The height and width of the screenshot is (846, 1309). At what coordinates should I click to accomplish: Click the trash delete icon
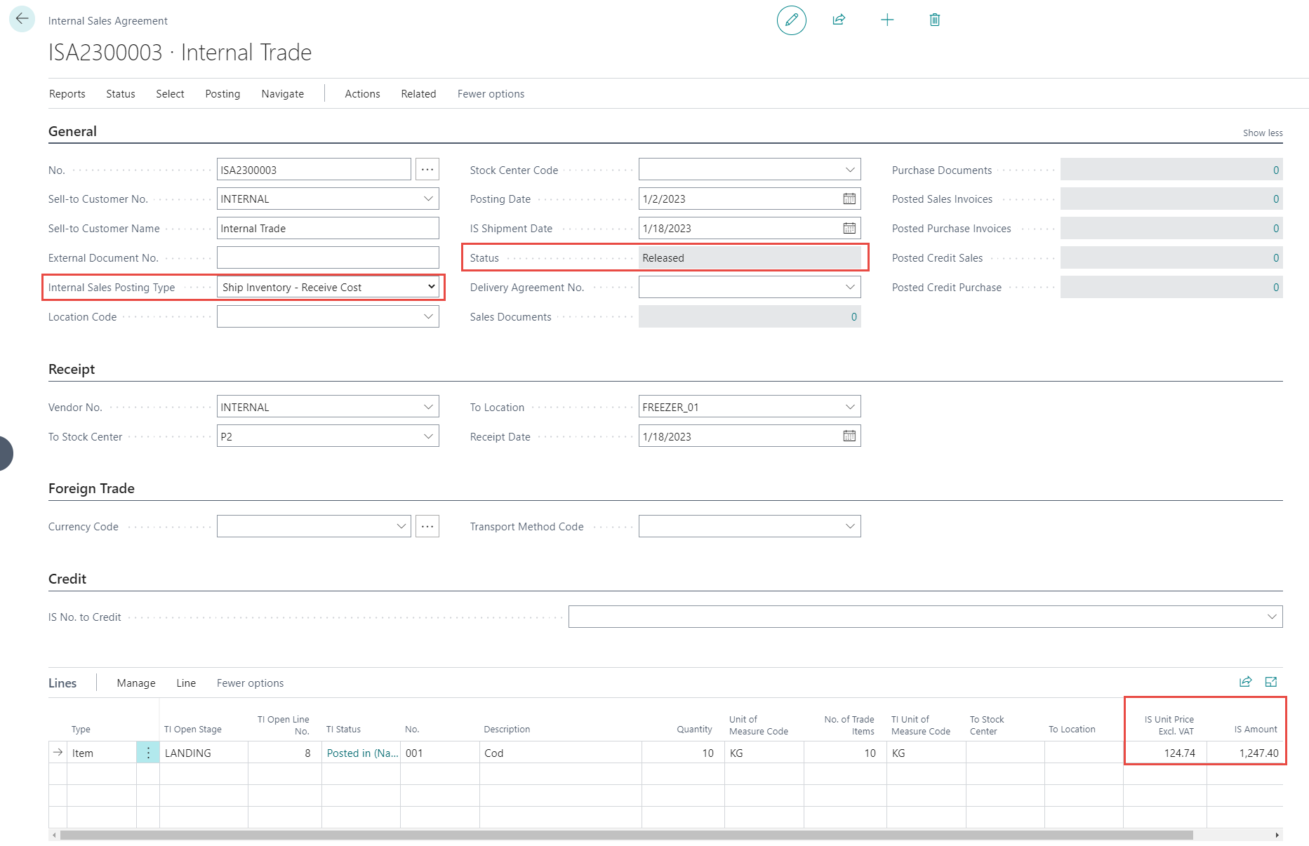tap(934, 20)
